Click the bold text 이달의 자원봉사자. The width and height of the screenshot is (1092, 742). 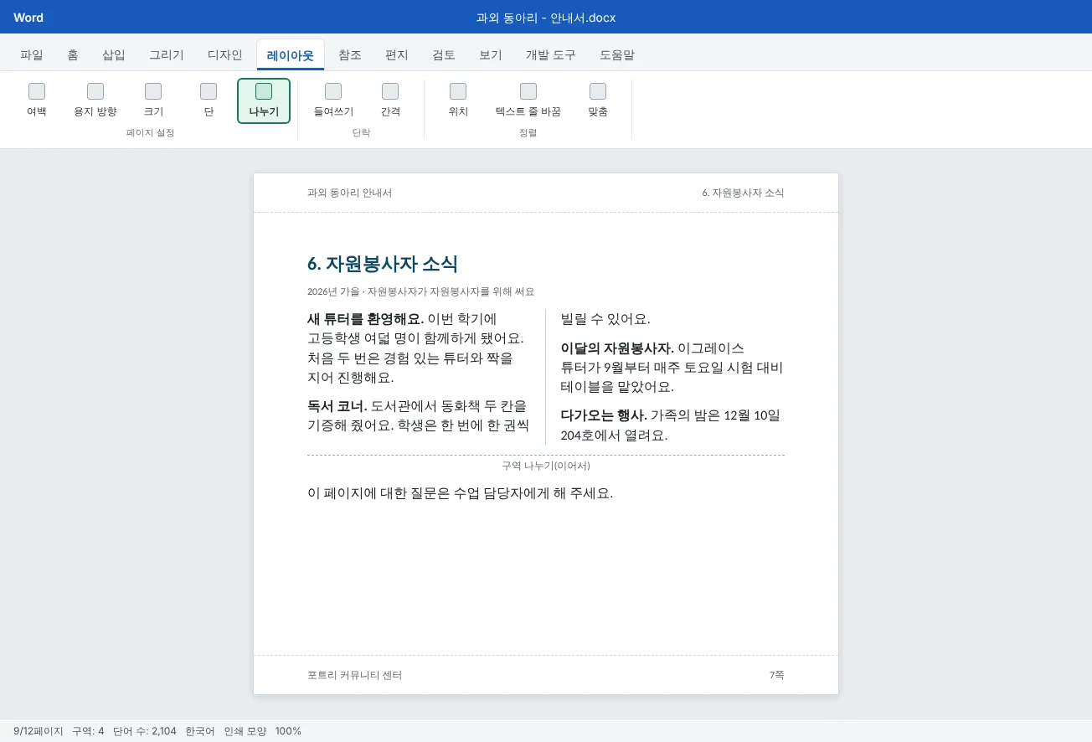pos(617,348)
